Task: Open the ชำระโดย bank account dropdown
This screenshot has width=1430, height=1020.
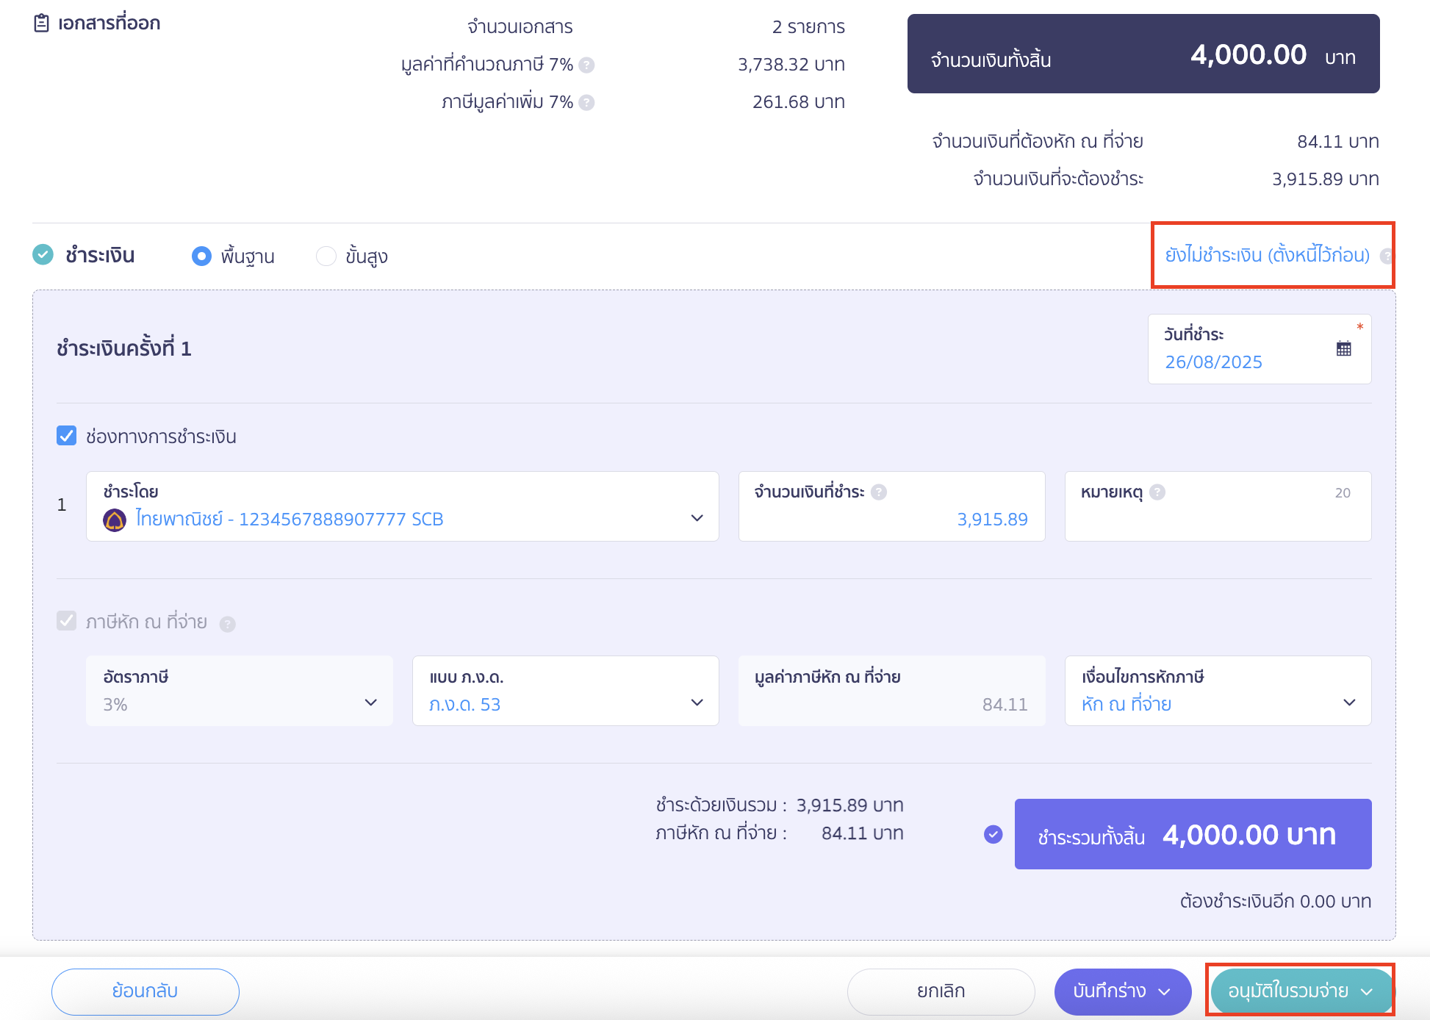Action: click(403, 506)
